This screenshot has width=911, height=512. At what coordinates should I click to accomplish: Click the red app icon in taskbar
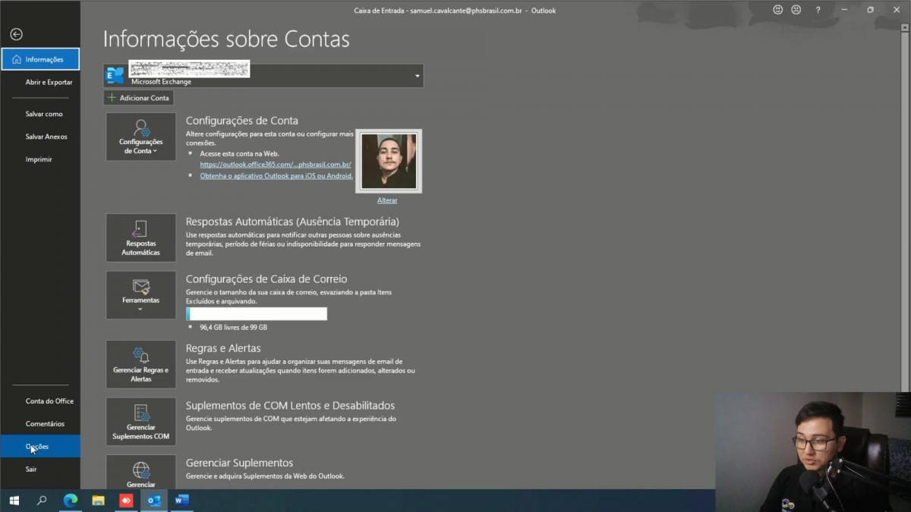pyautogui.click(x=126, y=501)
